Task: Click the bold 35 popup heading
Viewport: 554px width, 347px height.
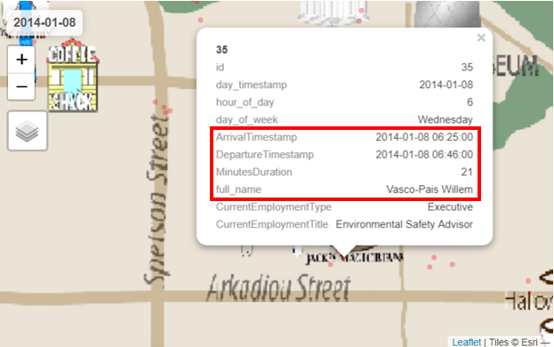Action: (x=222, y=50)
